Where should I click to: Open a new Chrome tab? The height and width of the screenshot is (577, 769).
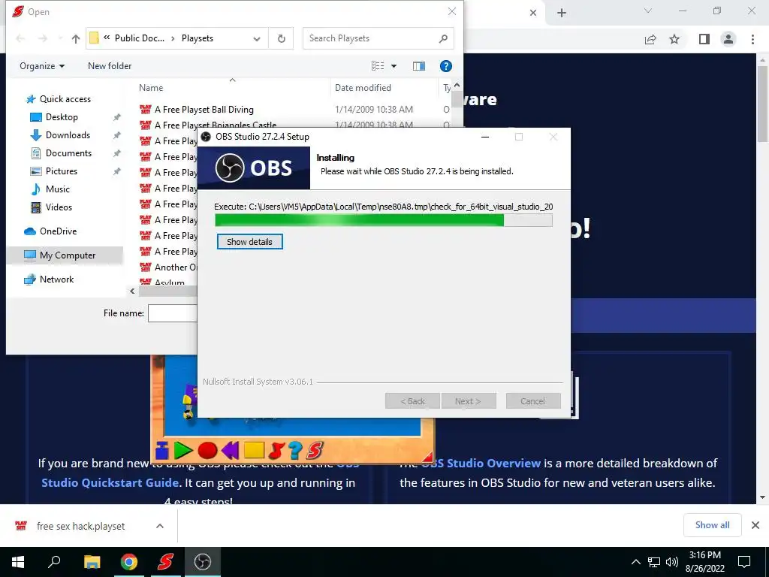click(x=562, y=13)
